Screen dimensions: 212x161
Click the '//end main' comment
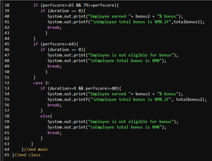(36, 149)
